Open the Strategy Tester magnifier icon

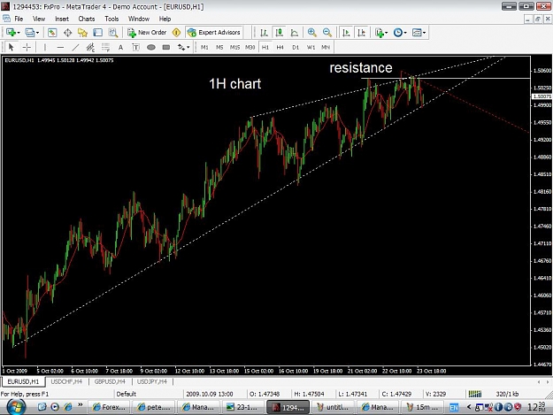click(113, 33)
